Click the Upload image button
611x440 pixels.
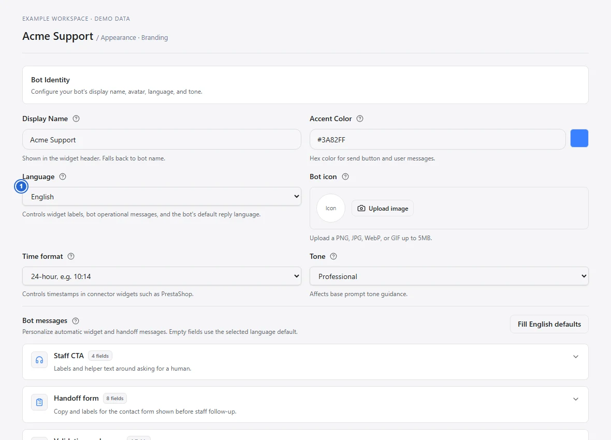pyautogui.click(x=382, y=208)
